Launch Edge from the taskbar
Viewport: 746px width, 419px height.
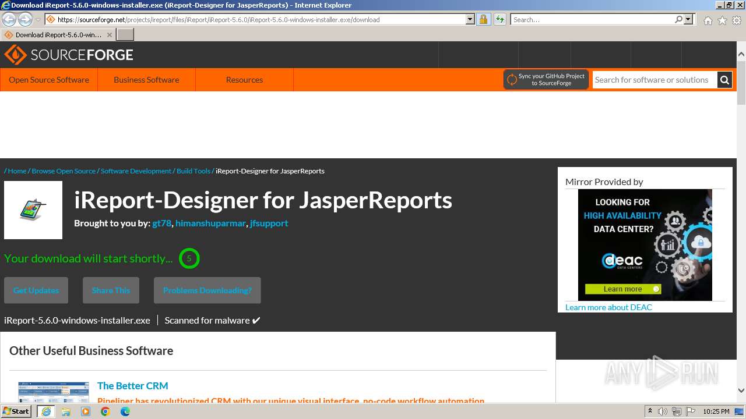125,411
